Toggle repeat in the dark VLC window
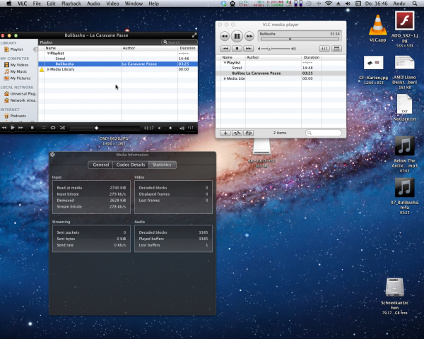The height and width of the screenshot is (339, 424). pos(53,128)
